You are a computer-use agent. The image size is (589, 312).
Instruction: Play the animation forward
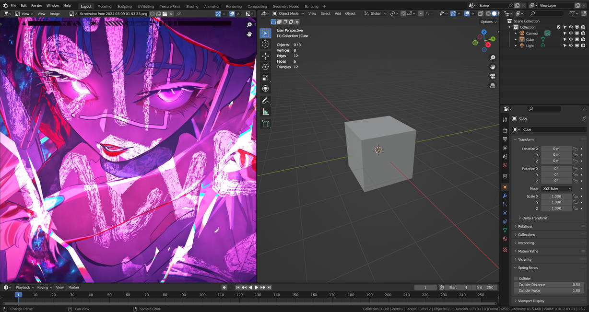tap(256, 288)
